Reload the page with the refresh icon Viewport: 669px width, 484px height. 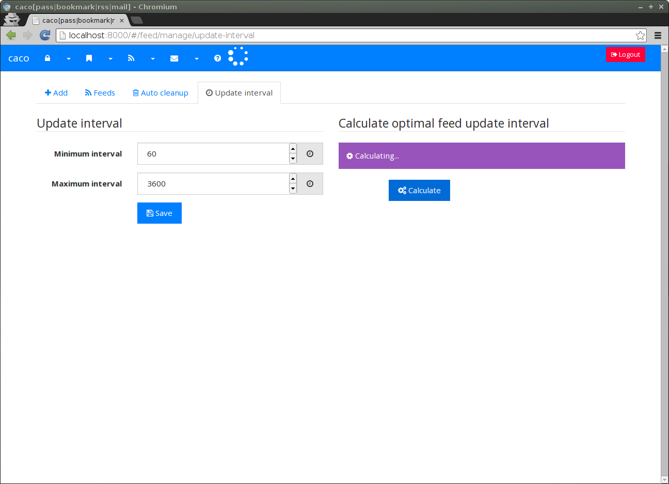(45, 35)
